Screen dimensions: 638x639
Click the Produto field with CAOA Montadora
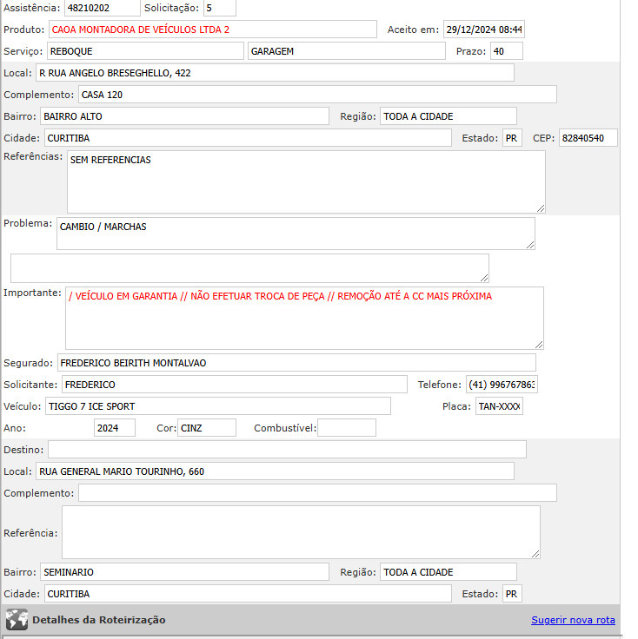point(212,30)
